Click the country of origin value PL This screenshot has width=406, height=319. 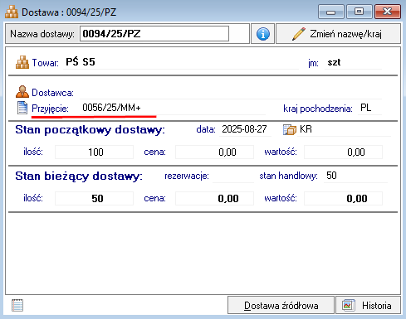click(366, 108)
